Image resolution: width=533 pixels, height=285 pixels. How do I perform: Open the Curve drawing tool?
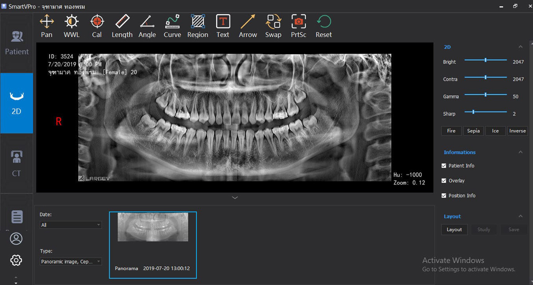pyautogui.click(x=172, y=26)
